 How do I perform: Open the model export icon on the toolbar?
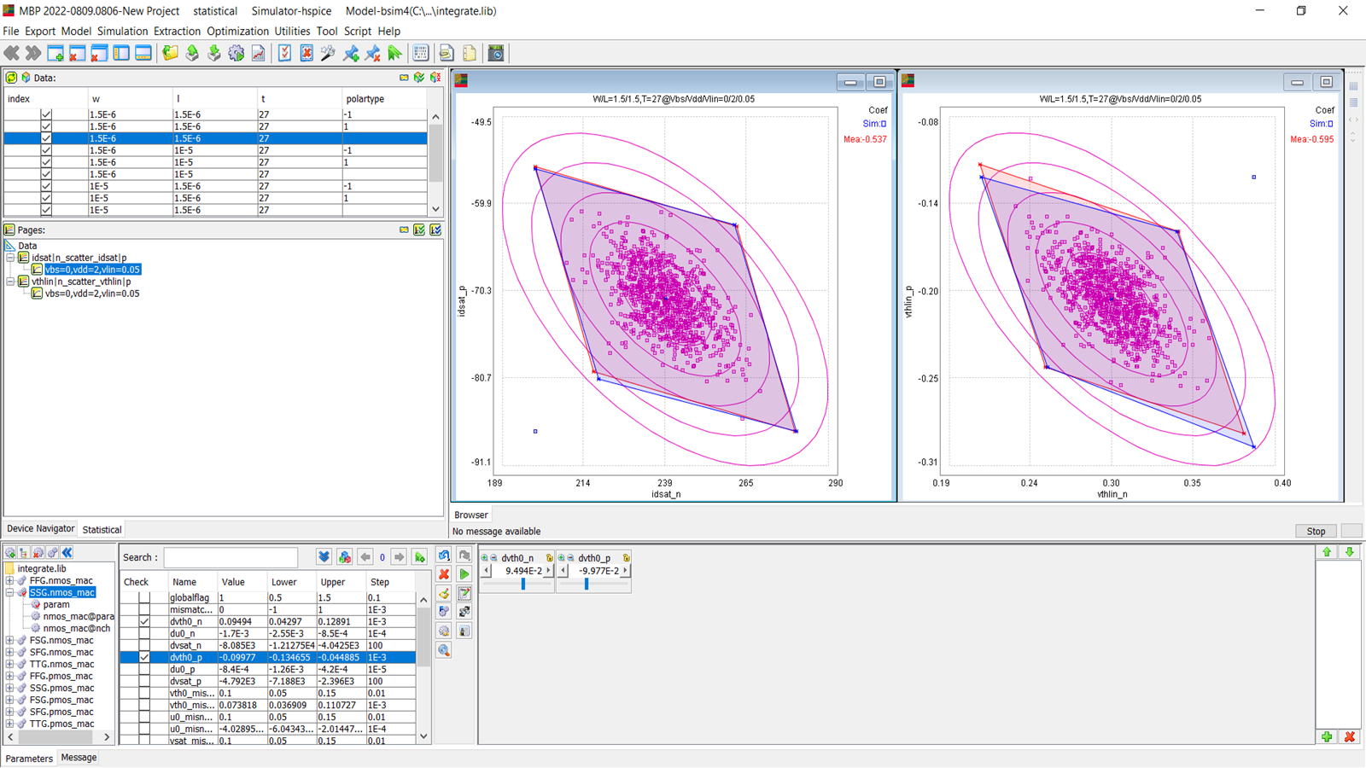pyautogui.click(x=192, y=53)
